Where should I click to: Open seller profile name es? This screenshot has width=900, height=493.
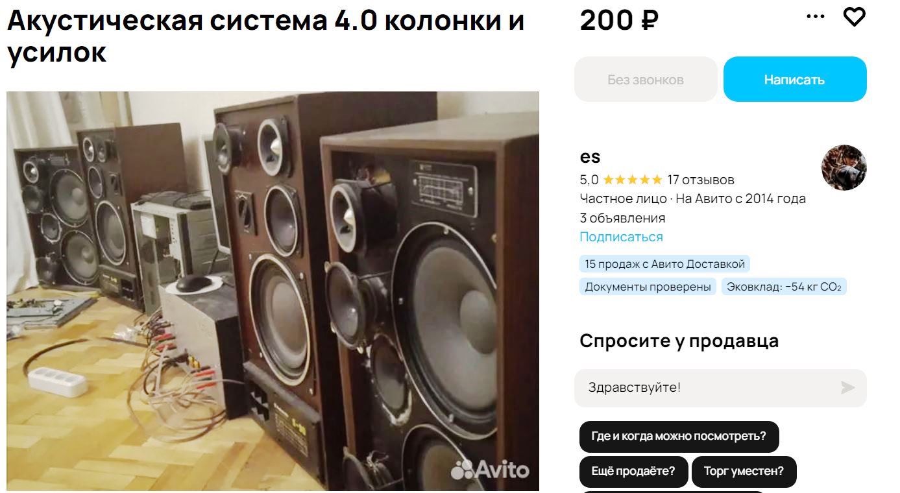(590, 157)
